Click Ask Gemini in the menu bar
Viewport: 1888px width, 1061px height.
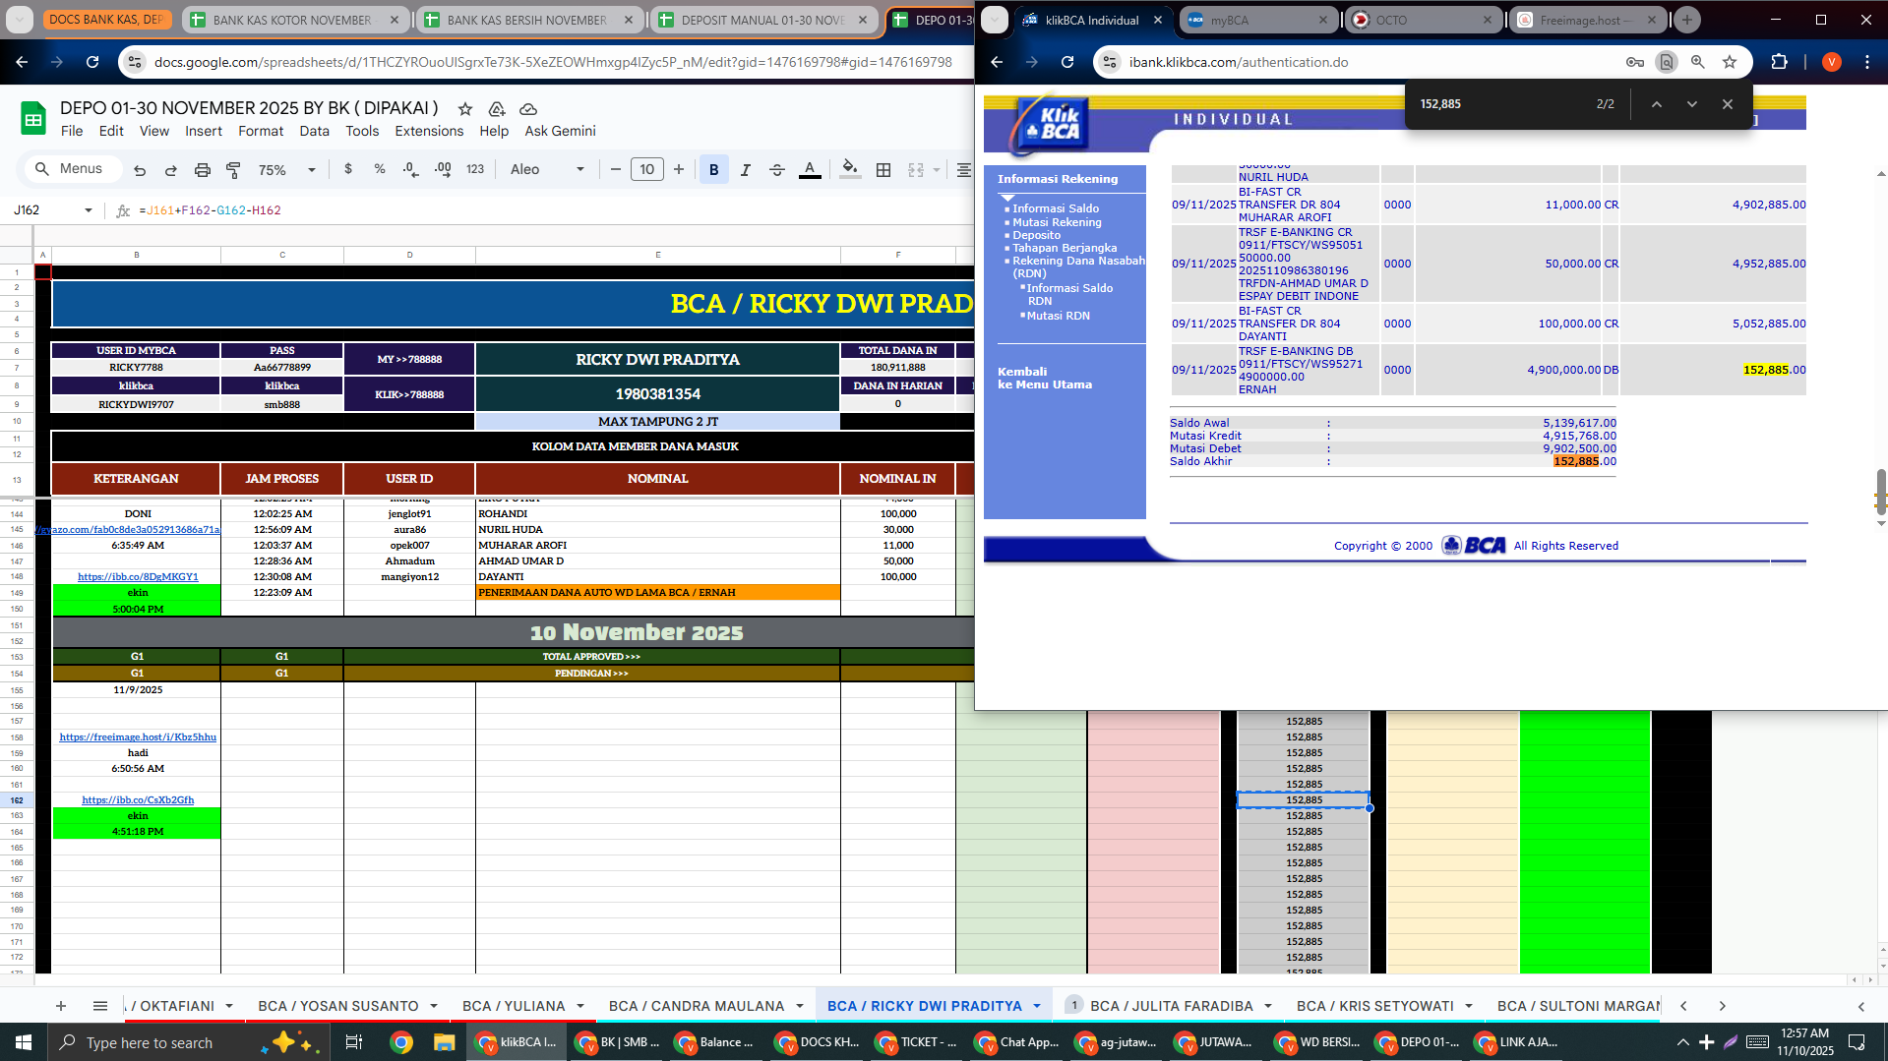click(x=560, y=131)
